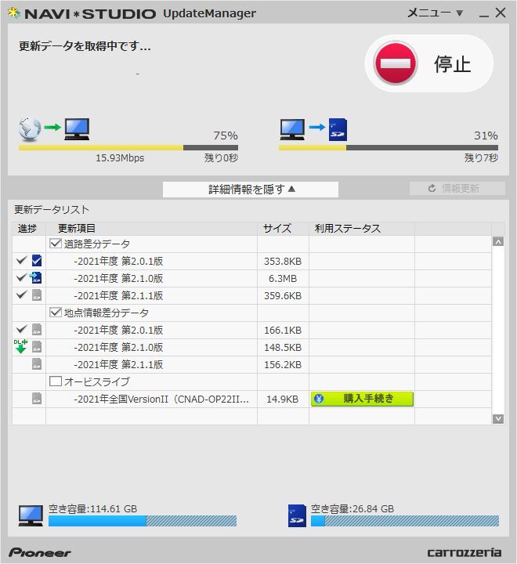517x564 pixels.
Task: Click the checkmark icon in the location 2.0.1 row
Action: 22,329
